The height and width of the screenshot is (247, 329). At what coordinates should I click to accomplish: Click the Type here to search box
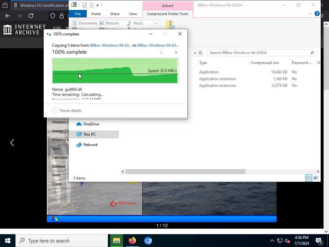click(x=62, y=241)
